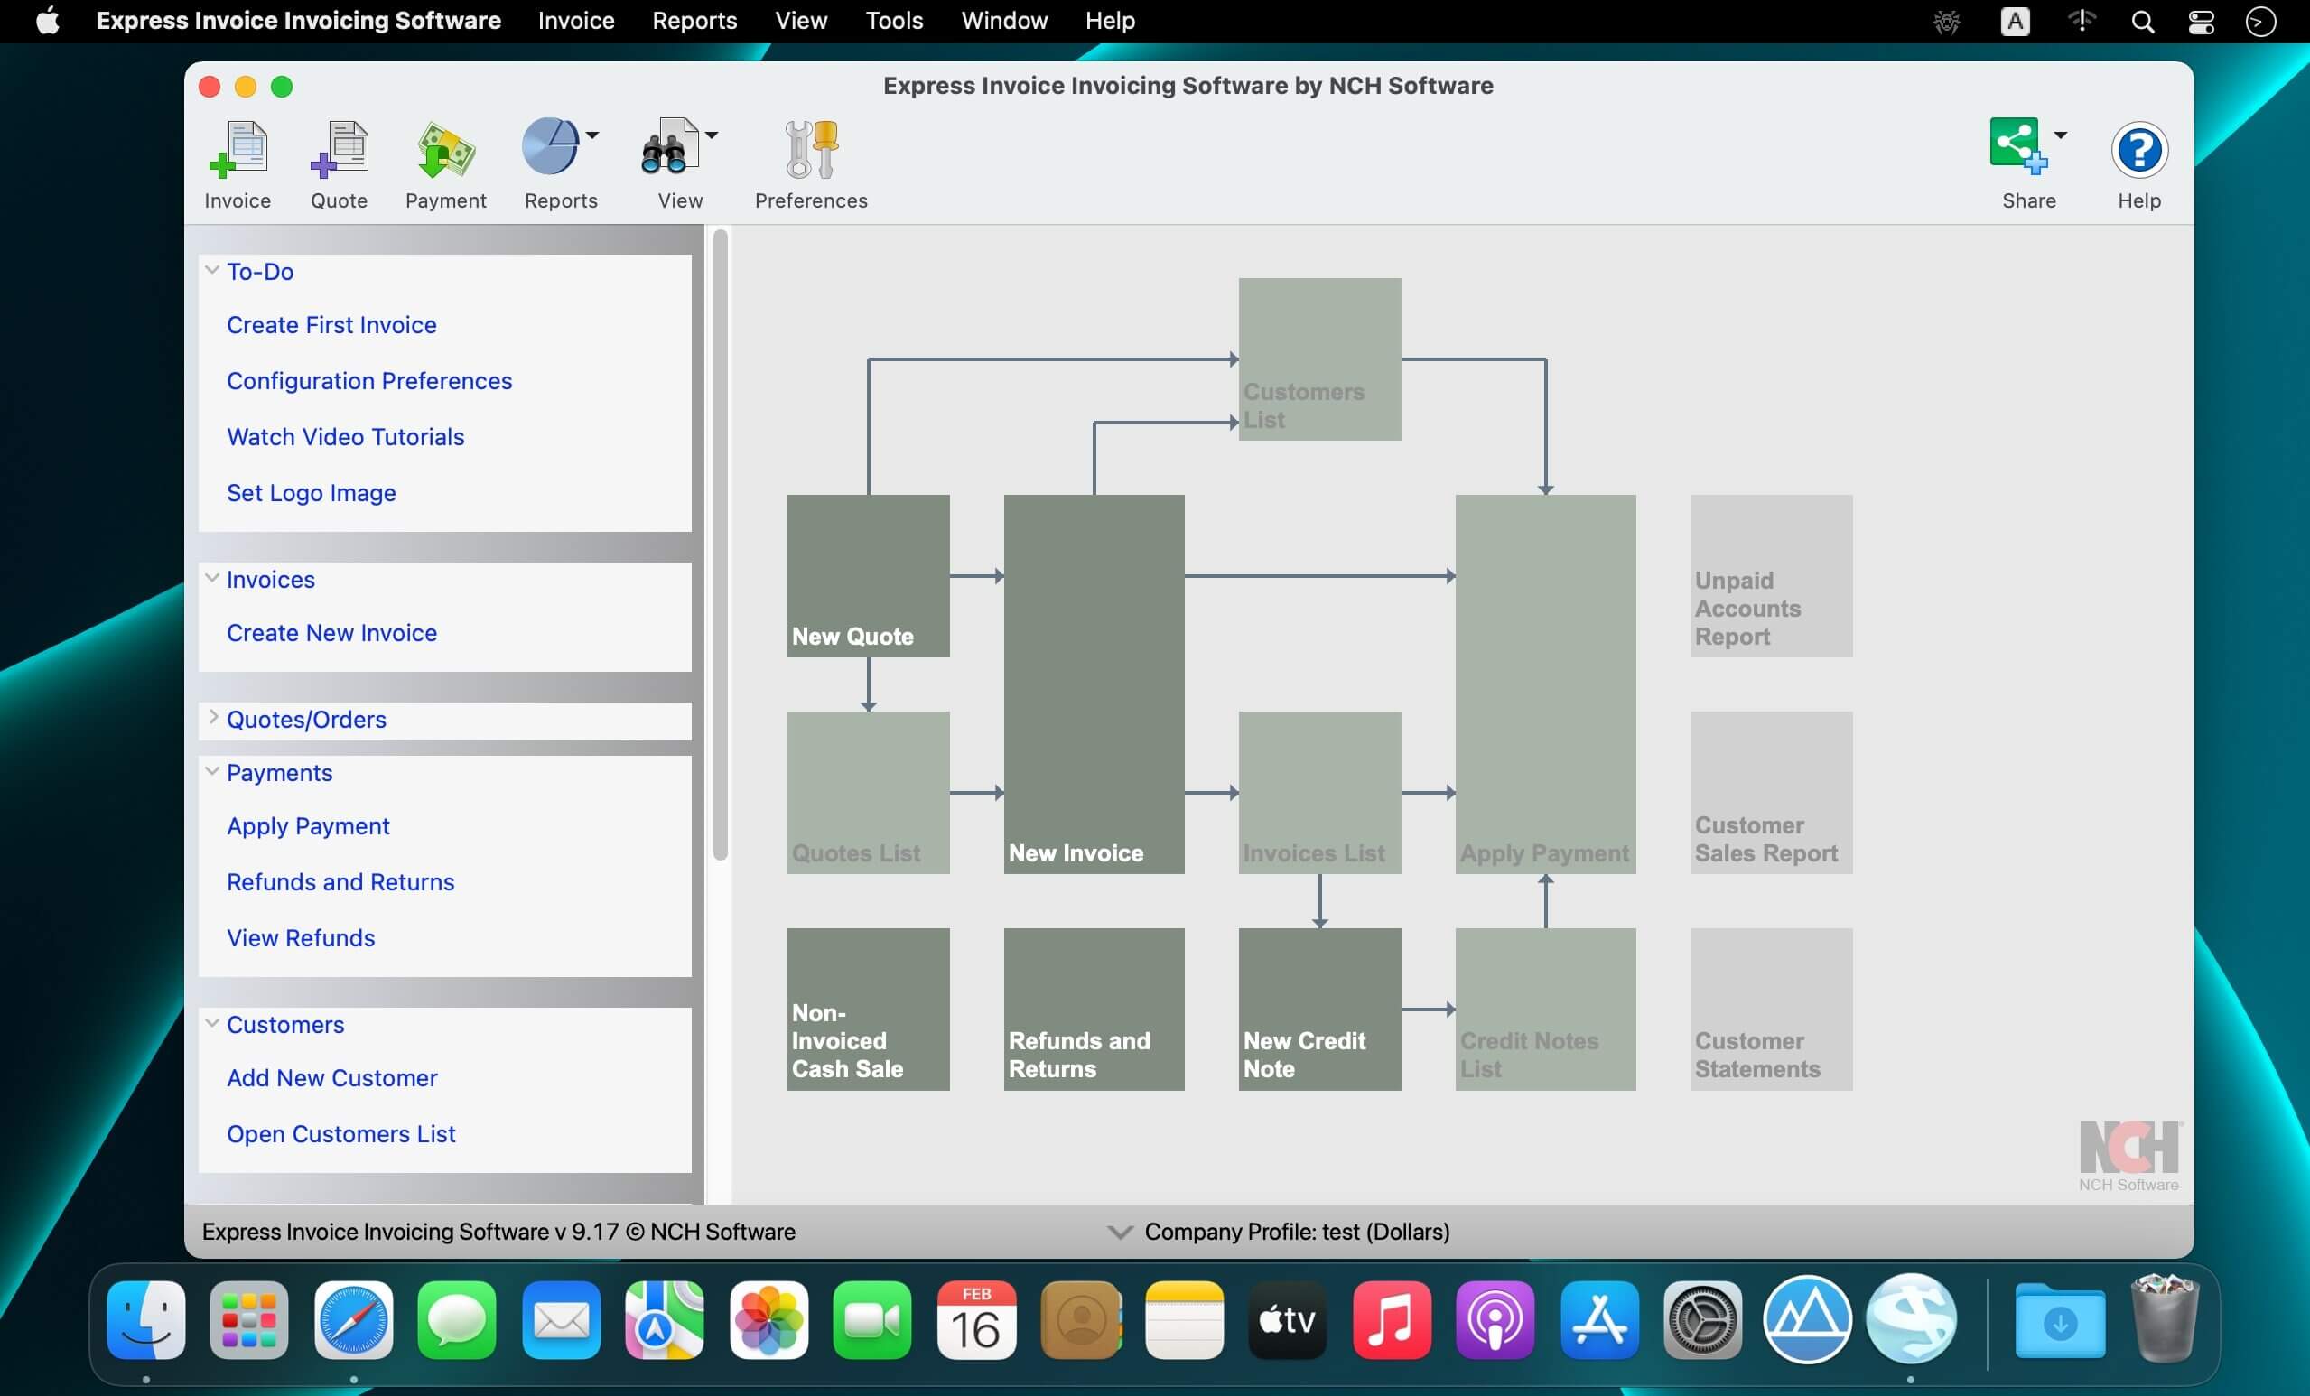Click the Quote toolbar icon
Image resolution: width=2310 pixels, height=1396 pixels.
[x=339, y=150]
